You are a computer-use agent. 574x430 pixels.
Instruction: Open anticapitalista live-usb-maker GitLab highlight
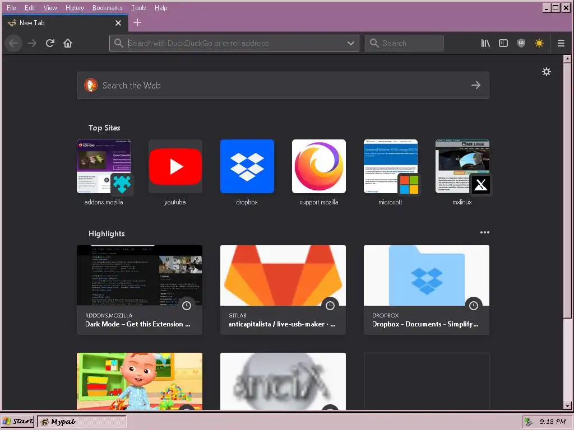click(x=283, y=290)
